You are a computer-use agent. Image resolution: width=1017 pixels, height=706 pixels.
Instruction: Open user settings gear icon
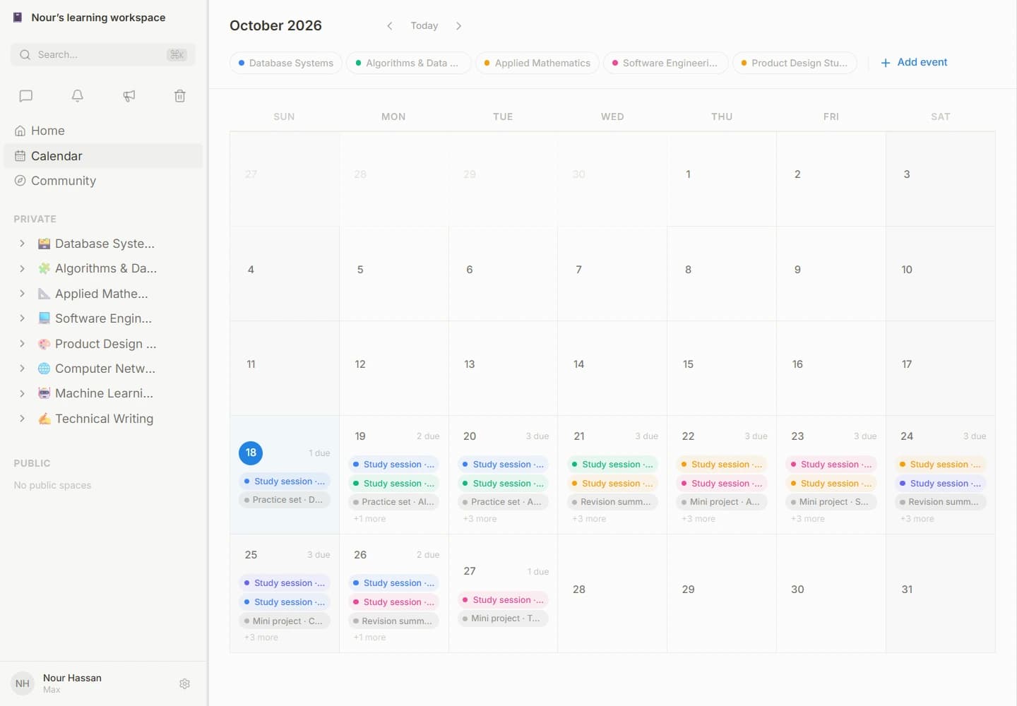click(185, 683)
